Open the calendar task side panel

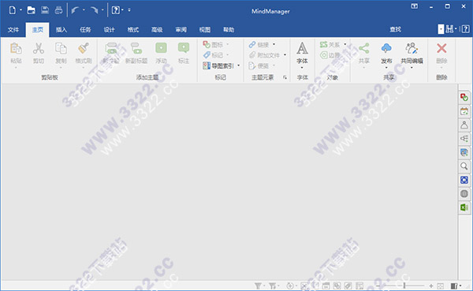coord(464,111)
